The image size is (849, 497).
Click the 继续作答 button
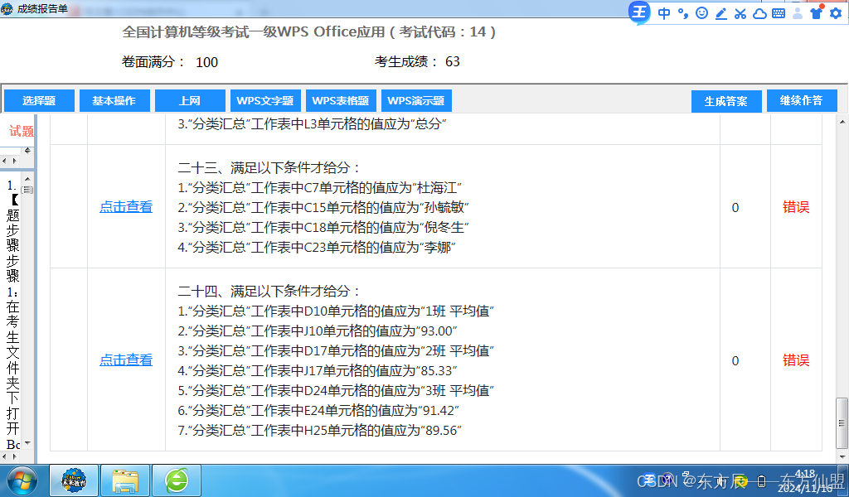802,100
